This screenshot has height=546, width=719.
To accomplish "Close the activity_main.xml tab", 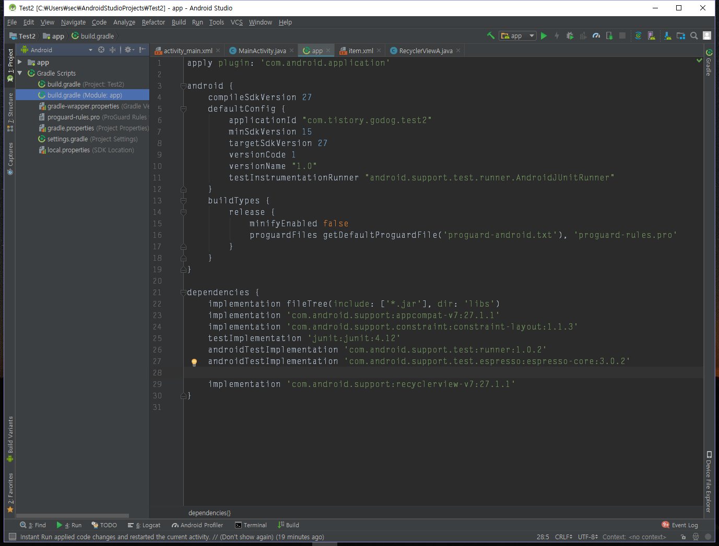I will [x=218, y=51].
